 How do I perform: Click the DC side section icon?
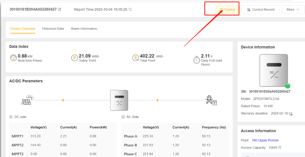tap(11, 117)
